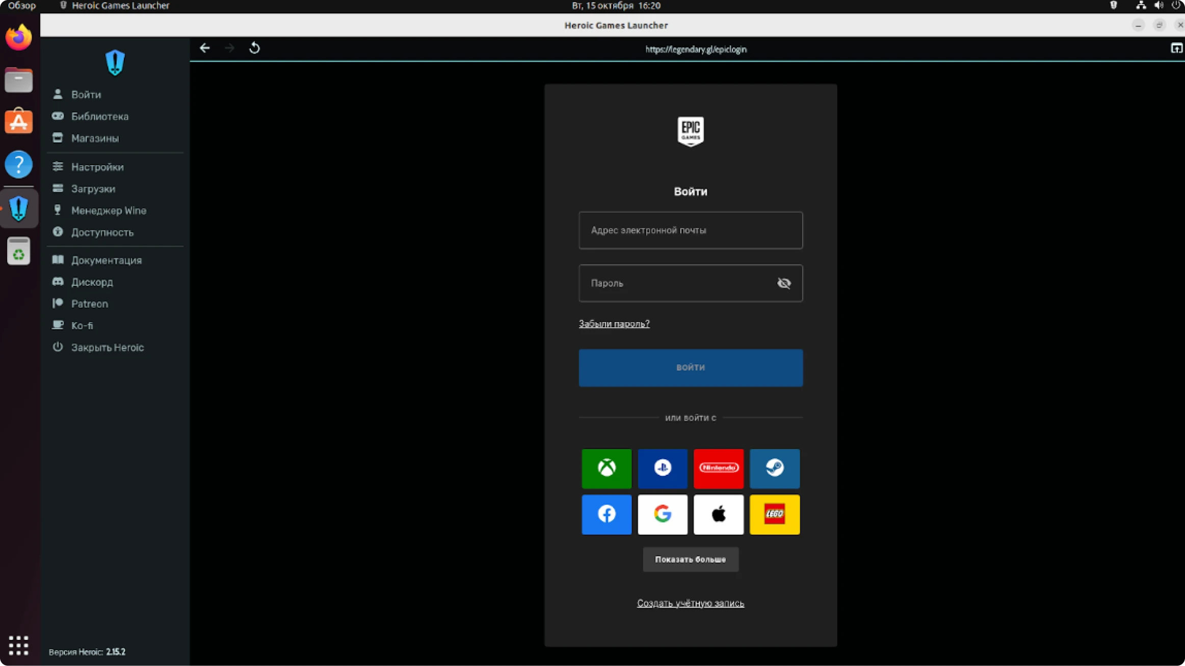1185x666 pixels.
Task: Focus the email address input field
Action: click(x=690, y=230)
